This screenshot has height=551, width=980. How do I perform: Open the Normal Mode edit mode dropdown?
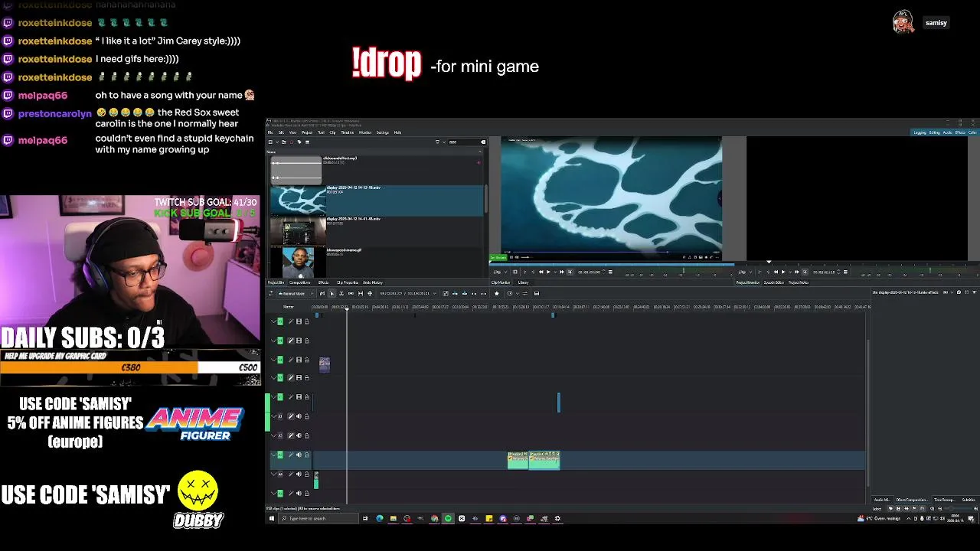click(x=296, y=293)
